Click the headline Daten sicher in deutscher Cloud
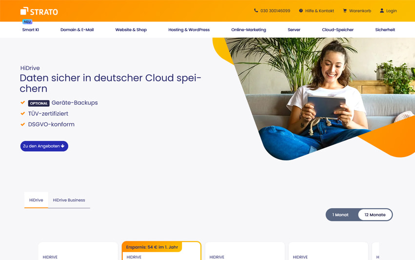The image size is (415, 260). (110, 83)
